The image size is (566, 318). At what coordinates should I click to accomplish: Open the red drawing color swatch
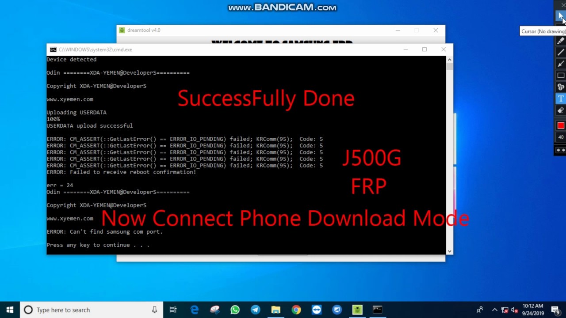tap(561, 126)
